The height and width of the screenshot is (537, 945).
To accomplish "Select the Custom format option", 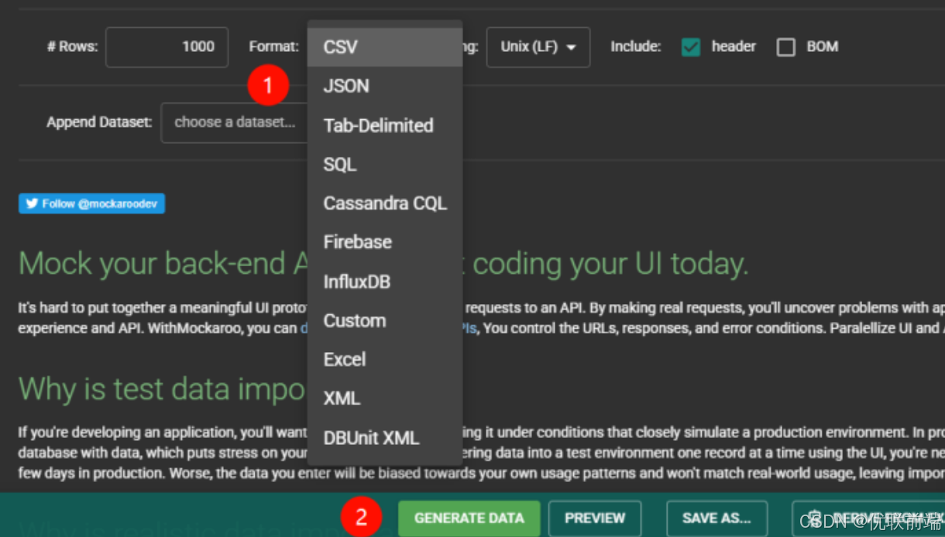I will coord(385,320).
